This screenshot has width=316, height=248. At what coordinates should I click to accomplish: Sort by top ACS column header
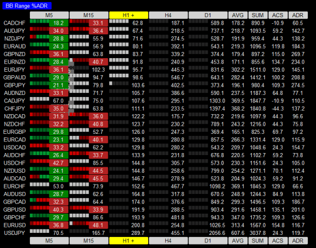[x=278, y=15]
